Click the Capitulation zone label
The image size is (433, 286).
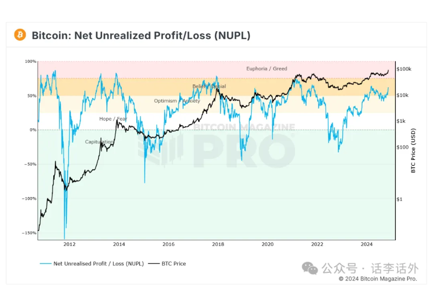tap(99, 142)
